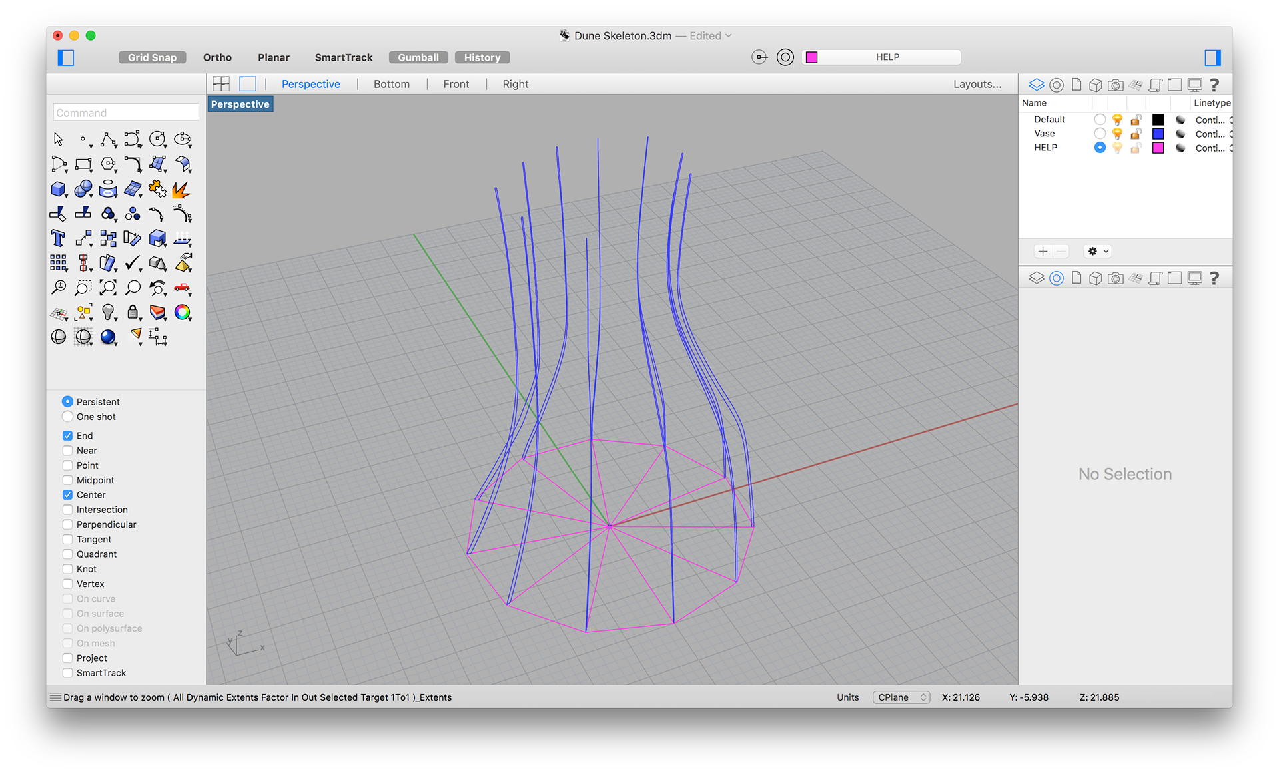Toggle Grid Snap mode
The width and height of the screenshot is (1279, 774).
click(153, 57)
